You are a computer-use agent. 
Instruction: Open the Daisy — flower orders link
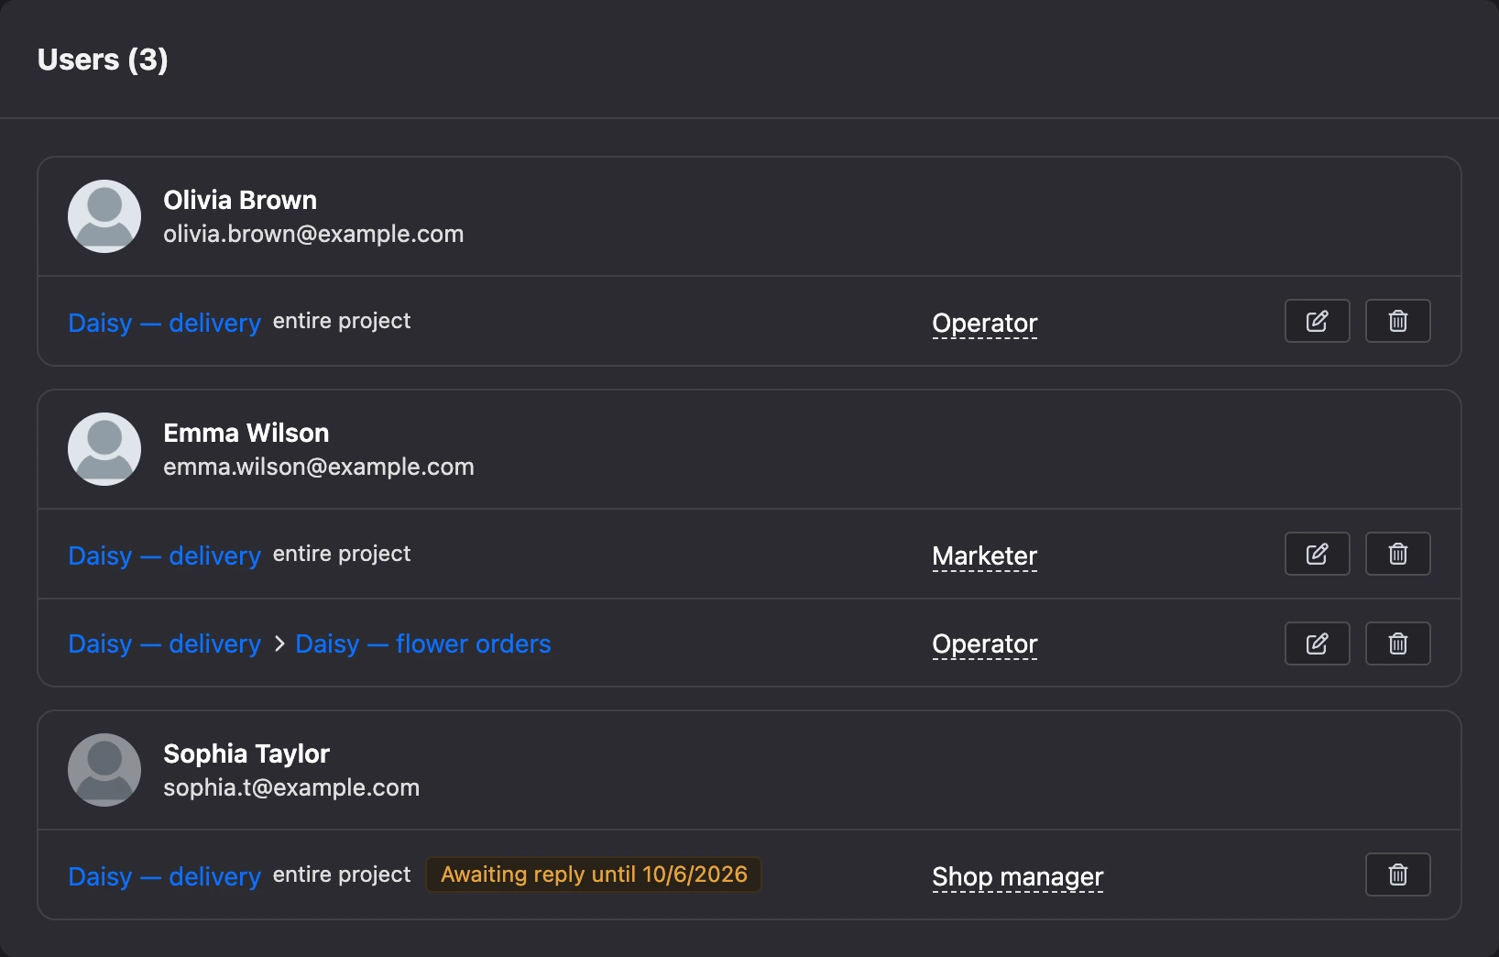pos(423,643)
